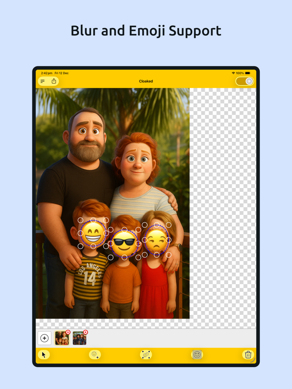Image resolution: width=292 pixels, height=389 pixels.
Task: Select the second group photo thumbnail
Action: click(x=79, y=338)
